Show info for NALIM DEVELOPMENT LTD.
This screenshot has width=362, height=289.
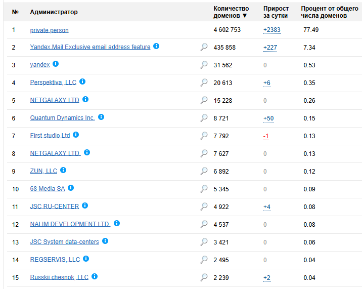click(117, 223)
